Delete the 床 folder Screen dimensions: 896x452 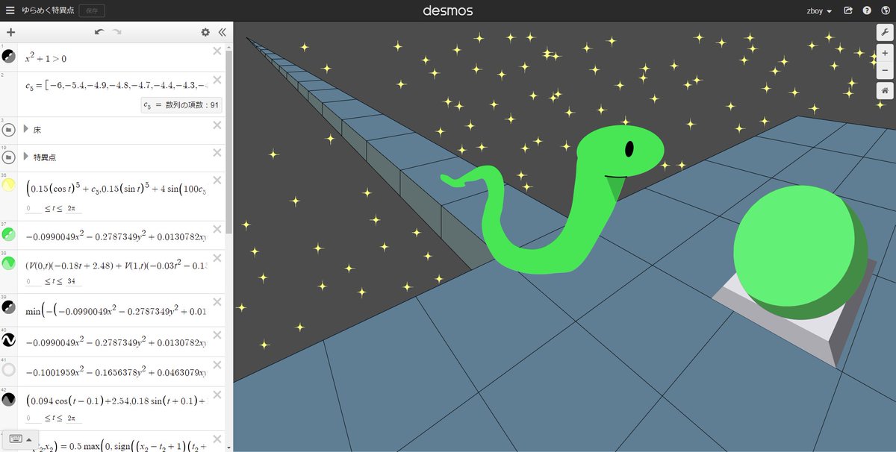(217, 125)
